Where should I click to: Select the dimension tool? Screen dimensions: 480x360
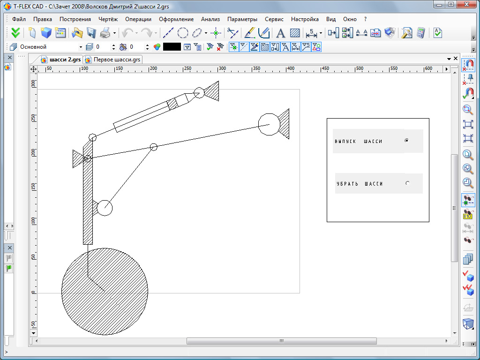(x=311, y=33)
